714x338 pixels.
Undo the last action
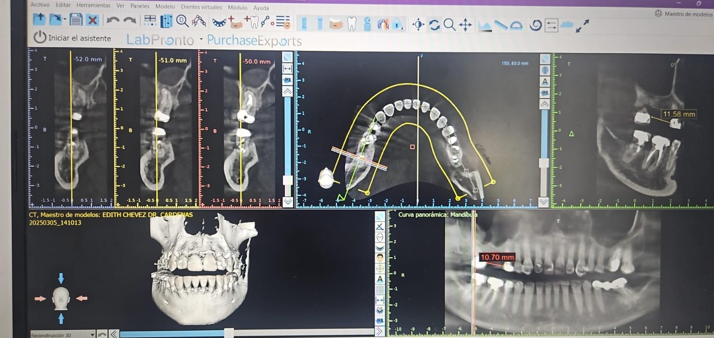[113, 20]
